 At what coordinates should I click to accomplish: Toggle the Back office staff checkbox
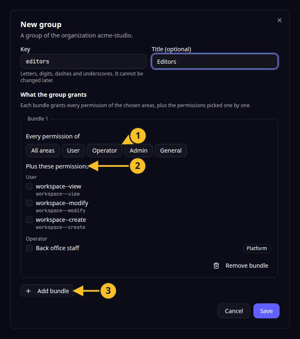click(x=29, y=248)
